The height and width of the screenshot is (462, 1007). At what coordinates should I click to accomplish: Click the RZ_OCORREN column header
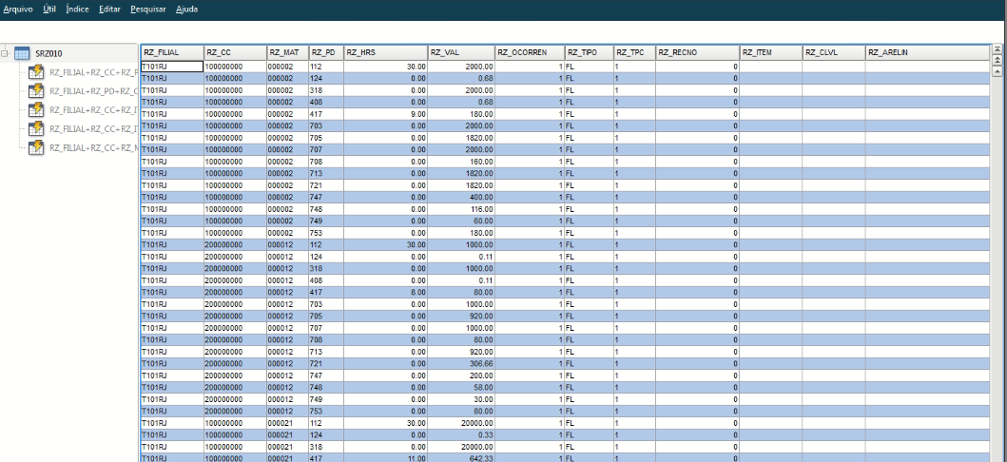(530, 52)
